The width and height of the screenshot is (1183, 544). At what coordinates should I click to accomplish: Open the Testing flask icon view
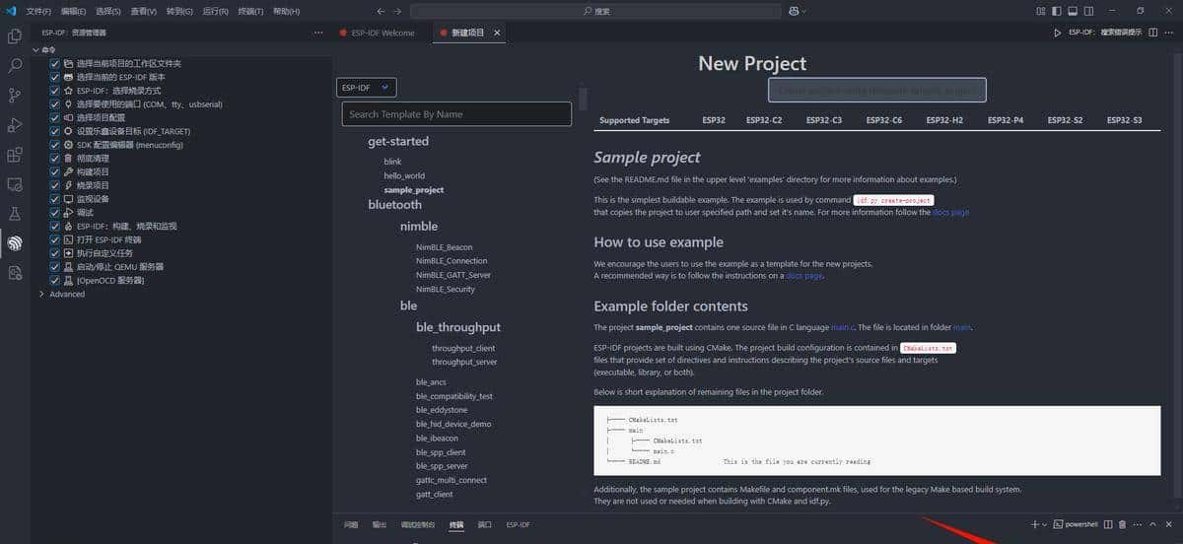15,213
